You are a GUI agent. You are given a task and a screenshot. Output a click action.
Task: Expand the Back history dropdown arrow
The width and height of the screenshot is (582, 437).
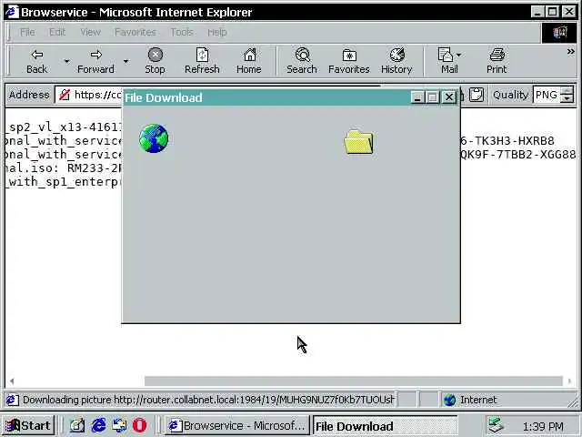66,61
